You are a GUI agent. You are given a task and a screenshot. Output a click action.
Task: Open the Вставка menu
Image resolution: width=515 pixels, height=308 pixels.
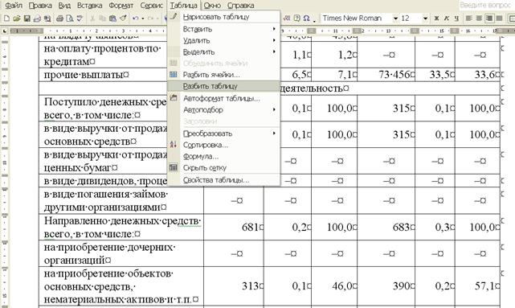tap(90, 6)
